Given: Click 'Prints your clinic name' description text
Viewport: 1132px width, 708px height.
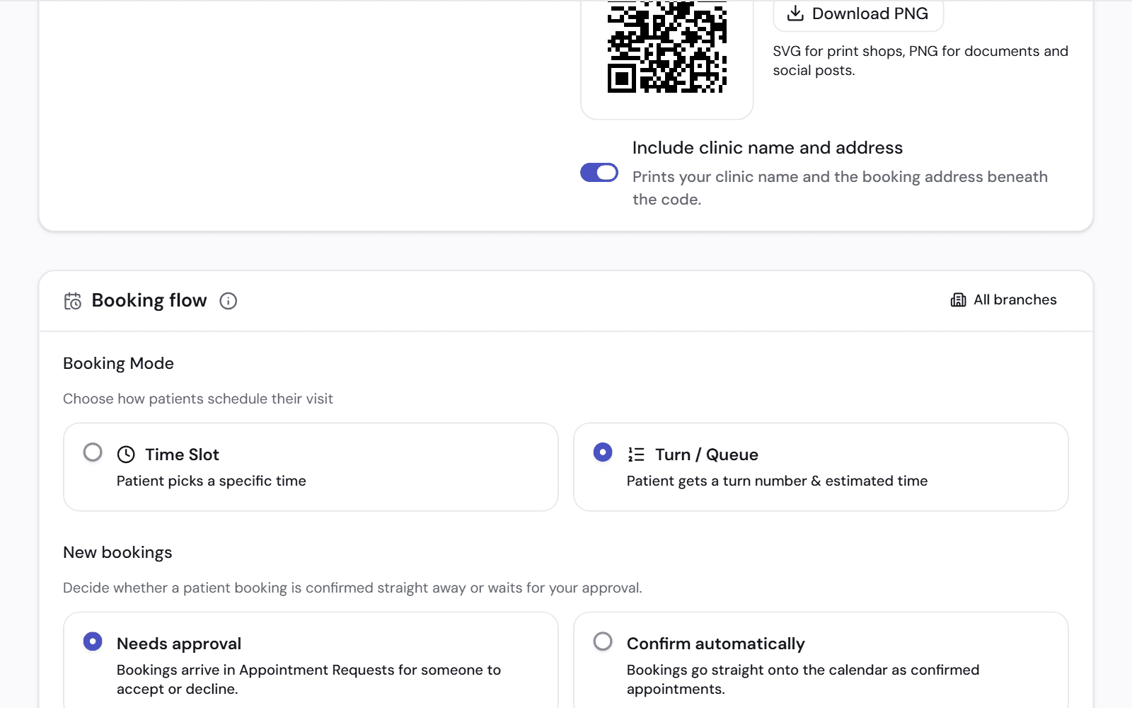Looking at the screenshot, I should [840, 188].
